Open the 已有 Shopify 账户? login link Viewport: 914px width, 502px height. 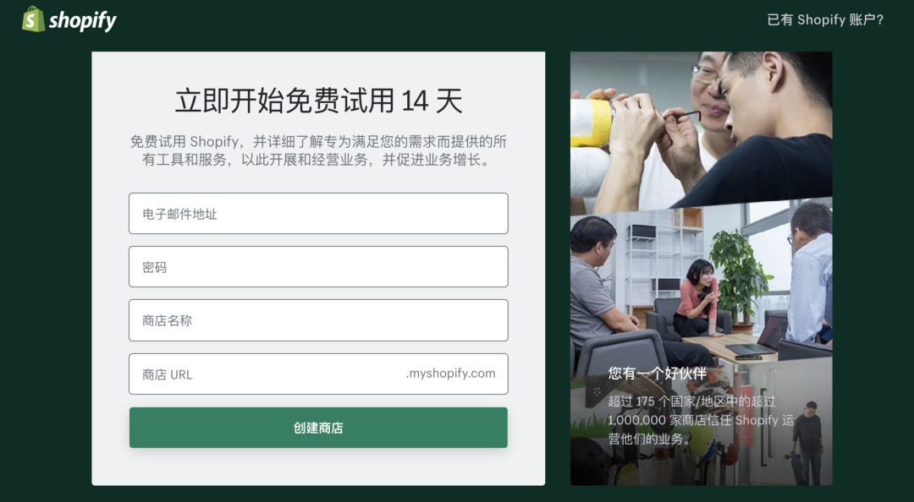825,19
